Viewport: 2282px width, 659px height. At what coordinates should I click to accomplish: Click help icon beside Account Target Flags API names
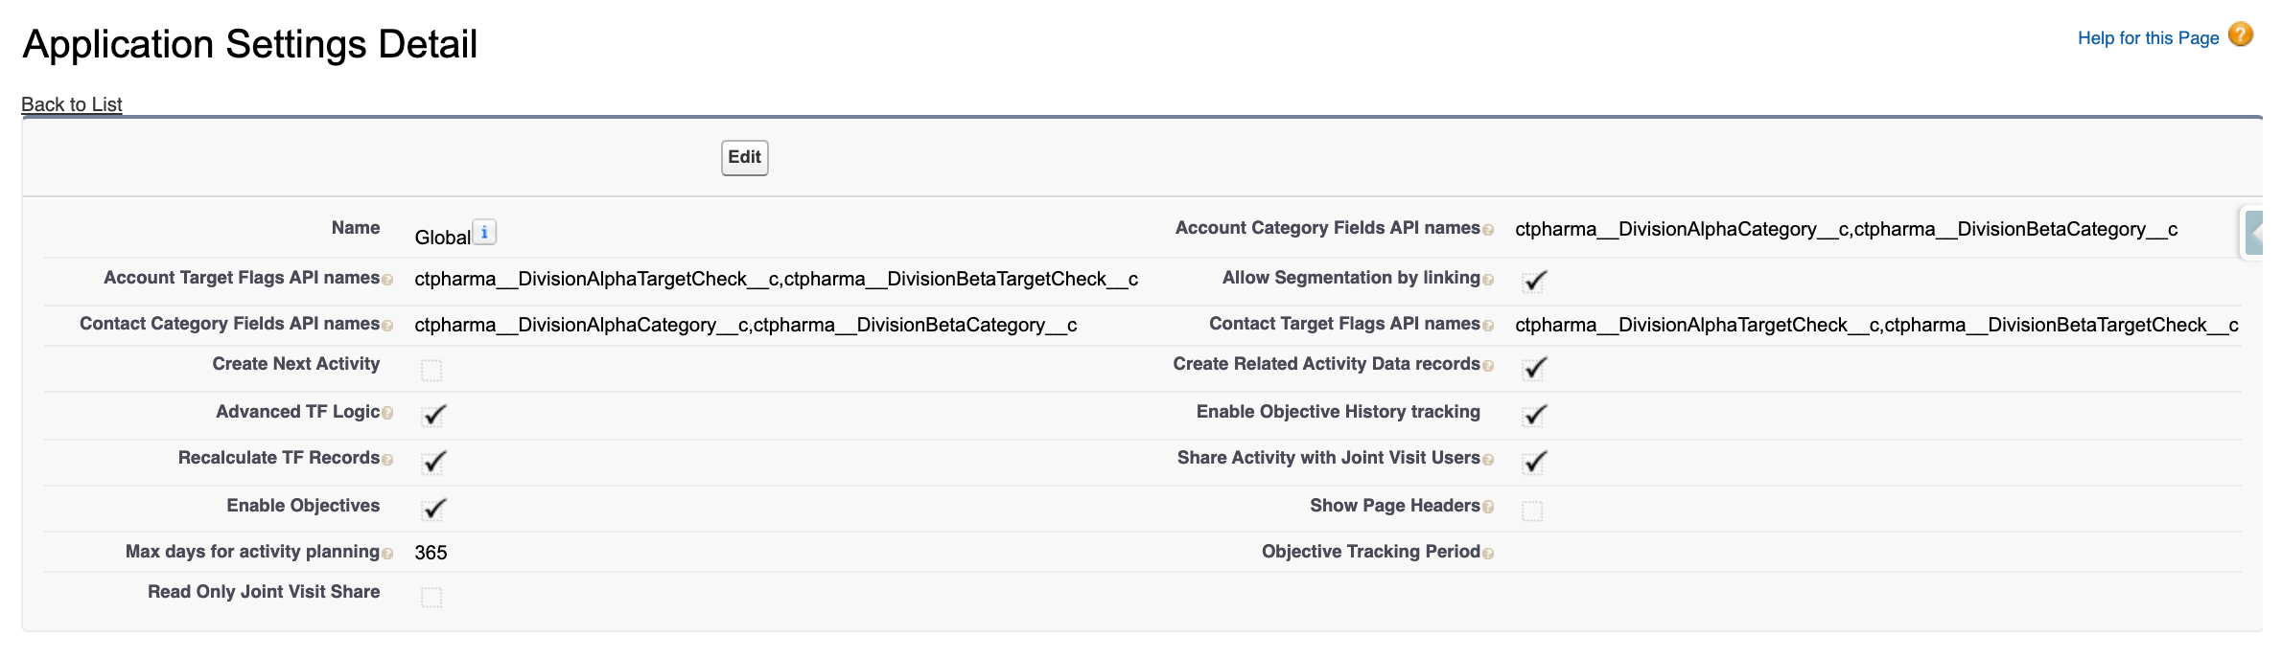pos(387,280)
